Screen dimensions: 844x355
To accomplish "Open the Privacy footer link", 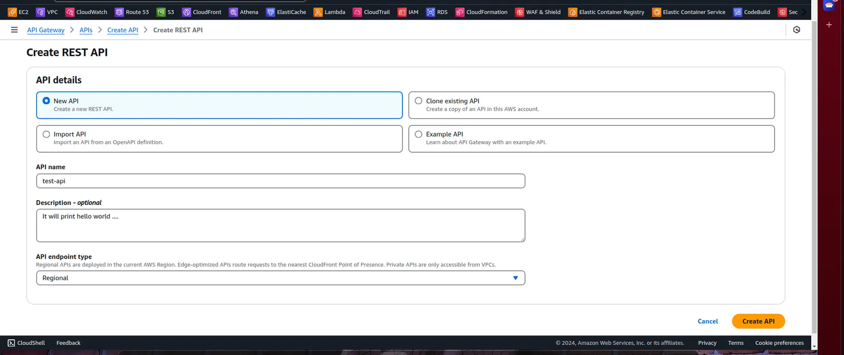I will click(x=707, y=343).
